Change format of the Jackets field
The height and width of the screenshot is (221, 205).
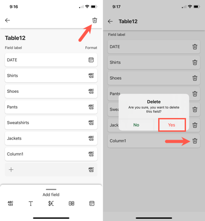coord(91,138)
